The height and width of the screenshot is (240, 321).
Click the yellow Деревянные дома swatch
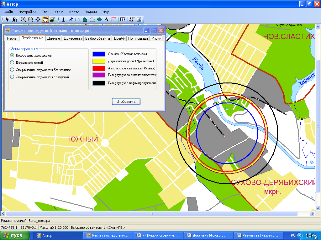tap(99, 61)
